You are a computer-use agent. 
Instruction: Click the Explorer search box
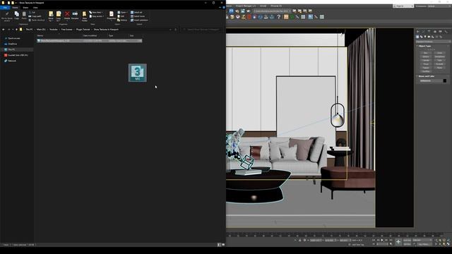tap(201, 30)
